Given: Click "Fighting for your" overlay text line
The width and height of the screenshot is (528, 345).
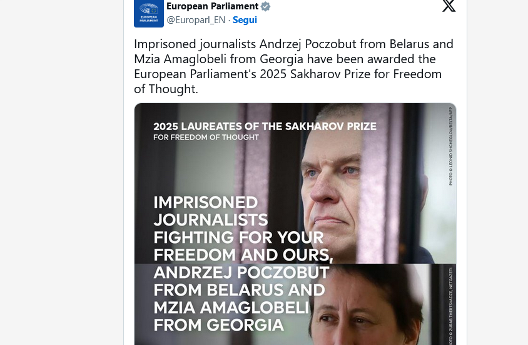Looking at the screenshot, I should (238, 237).
